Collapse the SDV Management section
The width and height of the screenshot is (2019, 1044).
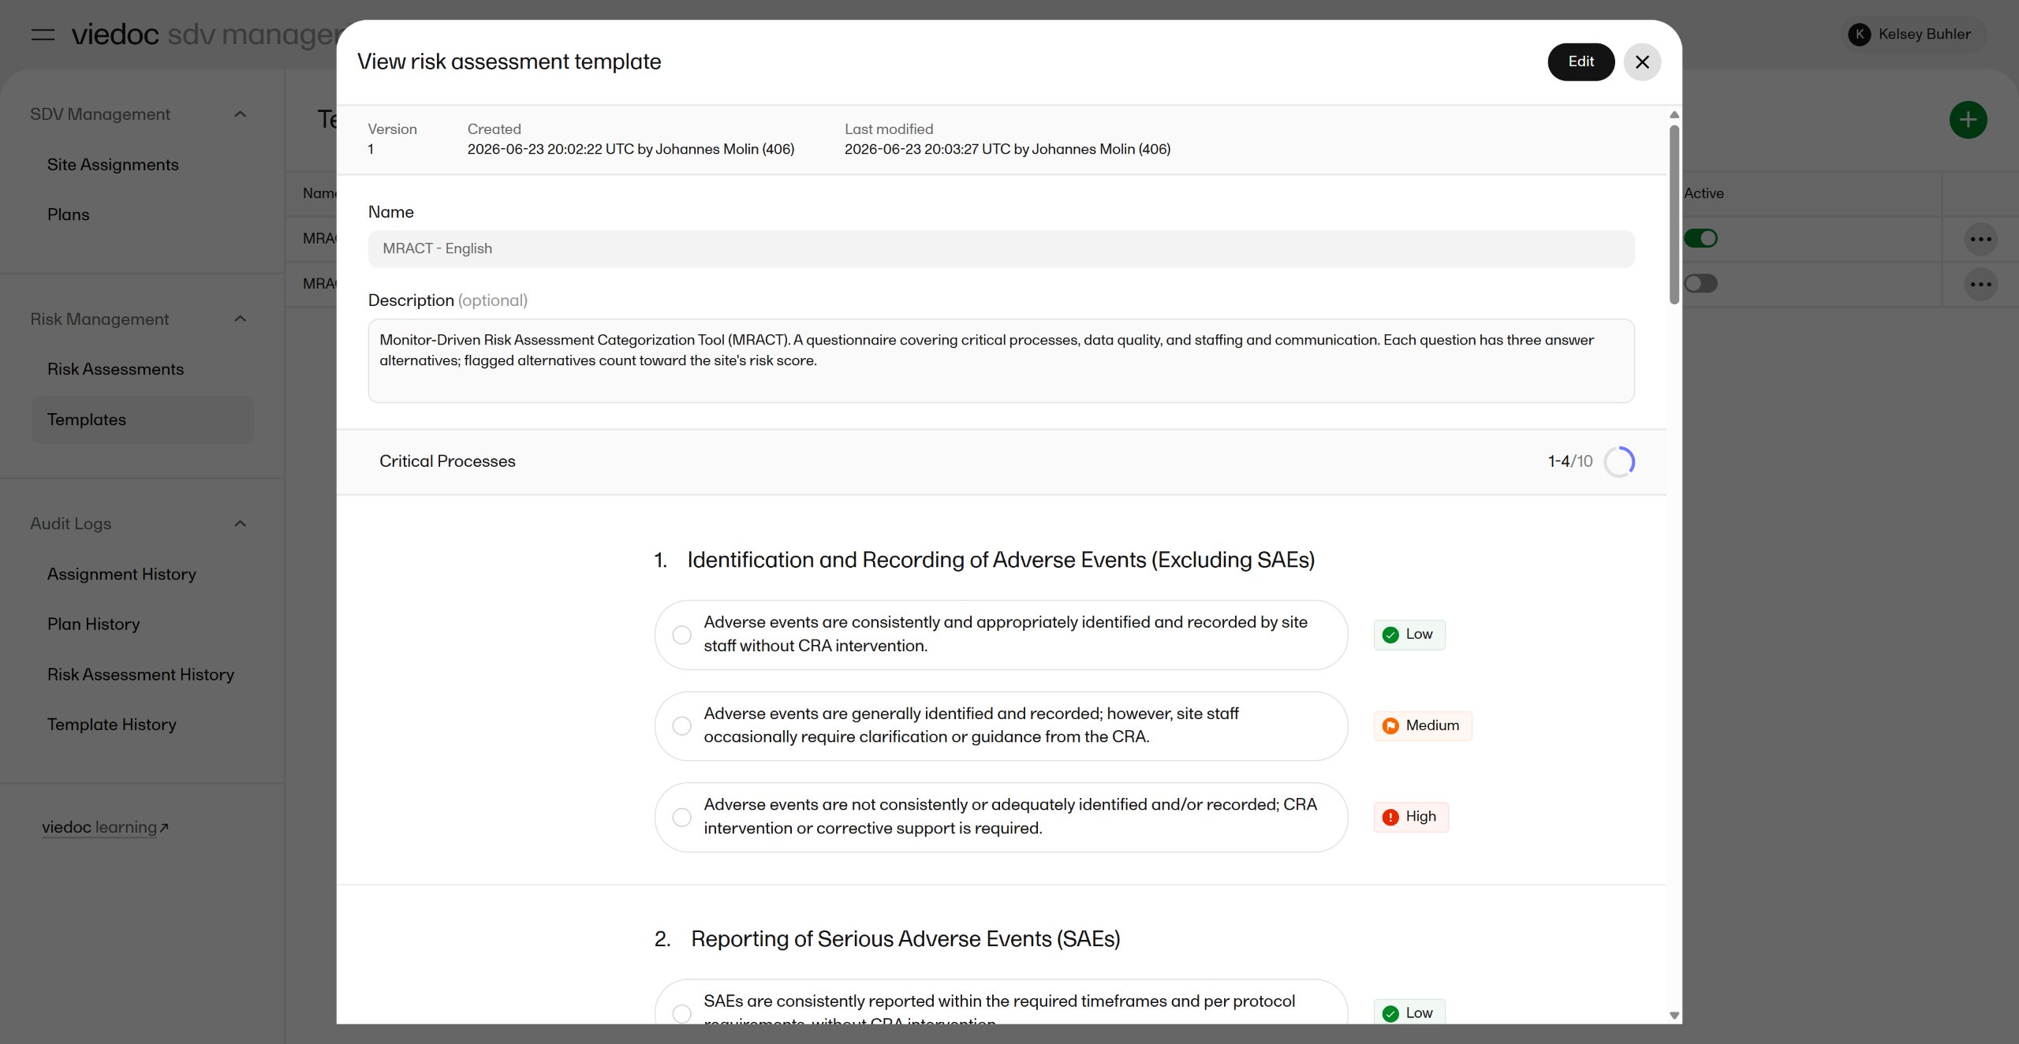pos(241,114)
